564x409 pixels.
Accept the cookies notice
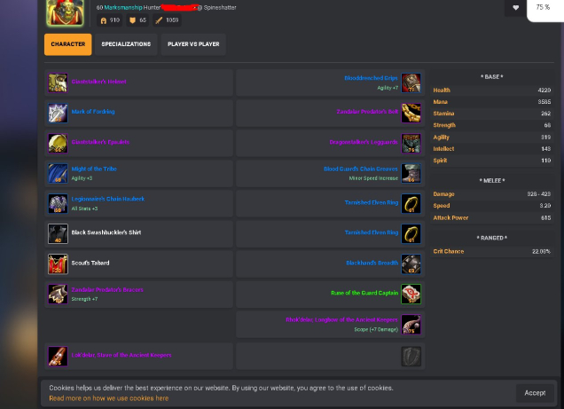(535, 393)
